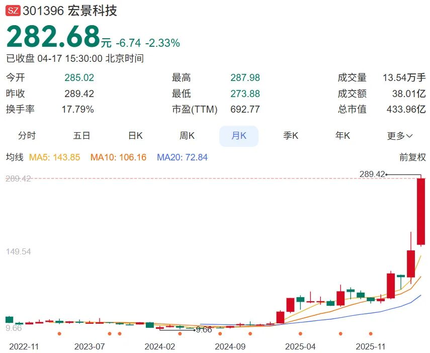
Task: Select the 五日 five-day chart tab
Action: coord(81,136)
